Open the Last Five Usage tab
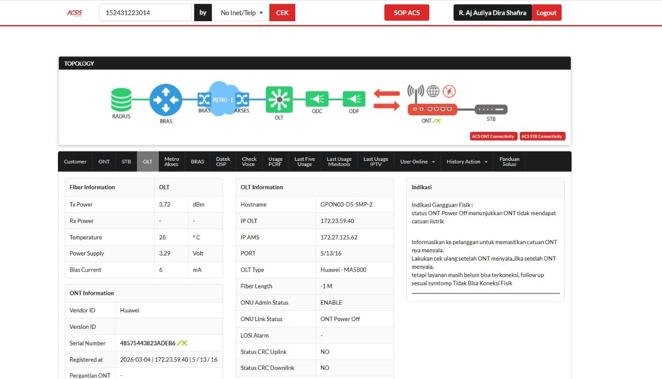This screenshot has height=379, width=662. 305,161
